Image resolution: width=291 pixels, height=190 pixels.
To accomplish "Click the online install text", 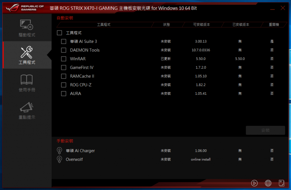I will (x=201, y=159).
